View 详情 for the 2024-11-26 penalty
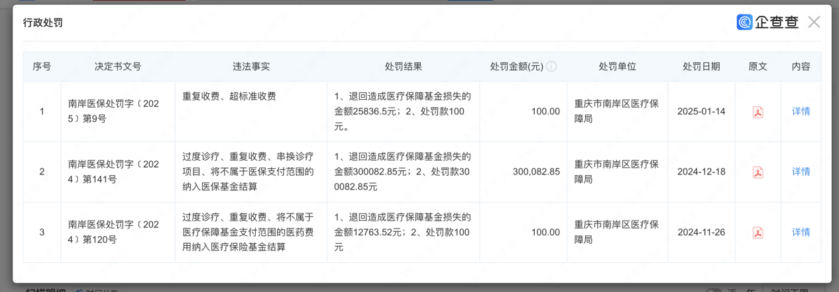Screen dimensions: 839x292 click(x=801, y=233)
